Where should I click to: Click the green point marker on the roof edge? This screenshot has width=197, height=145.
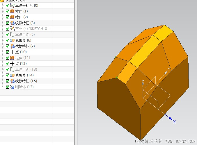coord(115,57)
